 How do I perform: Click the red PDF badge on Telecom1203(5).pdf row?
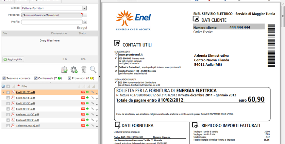pos(83,126)
